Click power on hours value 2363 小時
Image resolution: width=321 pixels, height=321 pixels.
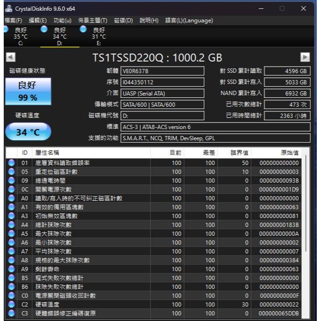point(287,116)
